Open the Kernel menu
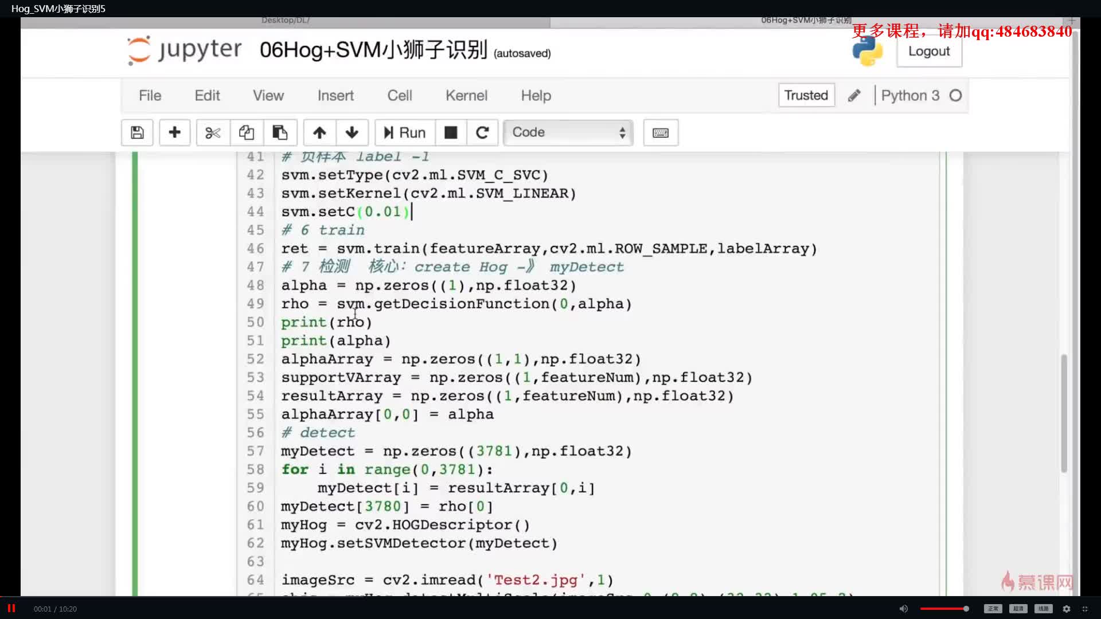The height and width of the screenshot is (619, 1101). click(x=466, y=96)
